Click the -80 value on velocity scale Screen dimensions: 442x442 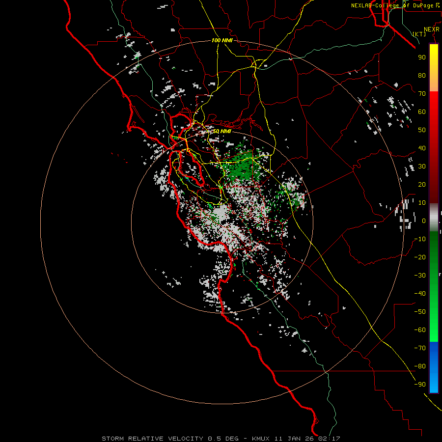[420, 366]
